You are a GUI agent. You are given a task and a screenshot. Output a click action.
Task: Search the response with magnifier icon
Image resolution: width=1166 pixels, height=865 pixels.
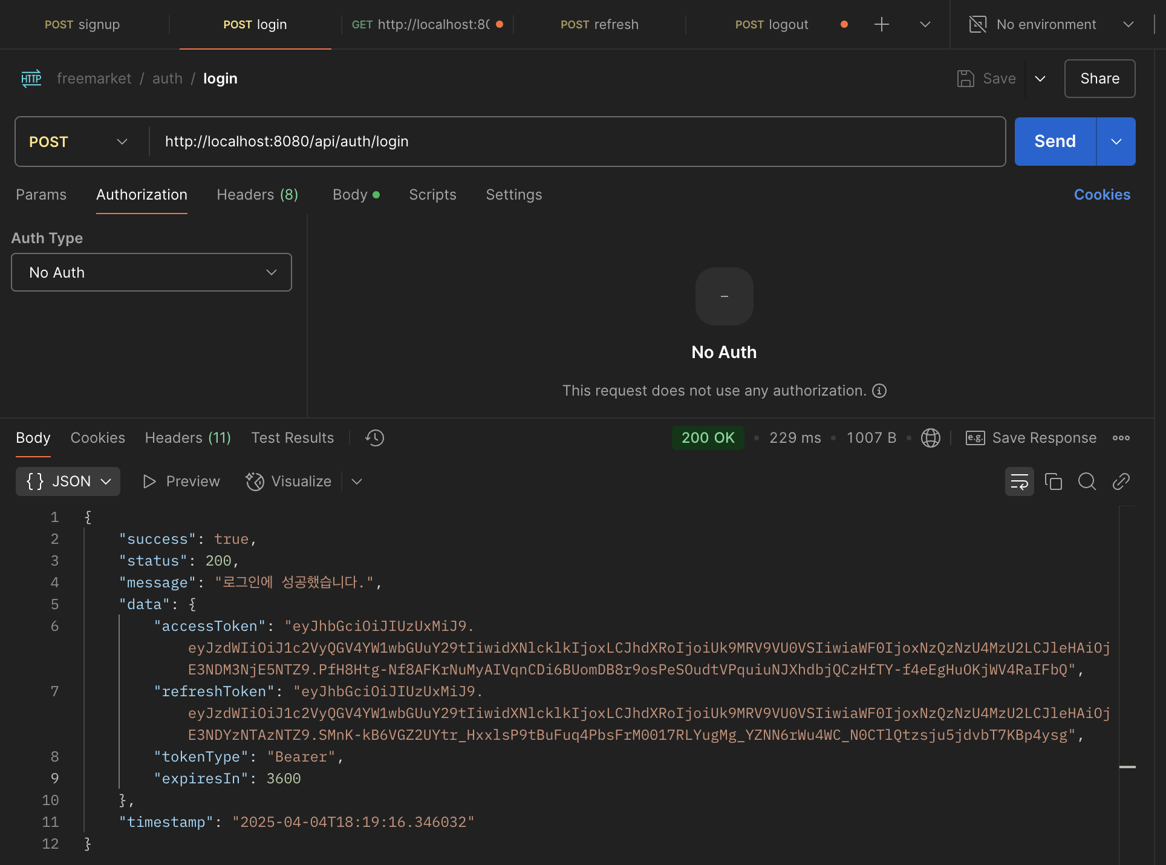pos(1087,481)
